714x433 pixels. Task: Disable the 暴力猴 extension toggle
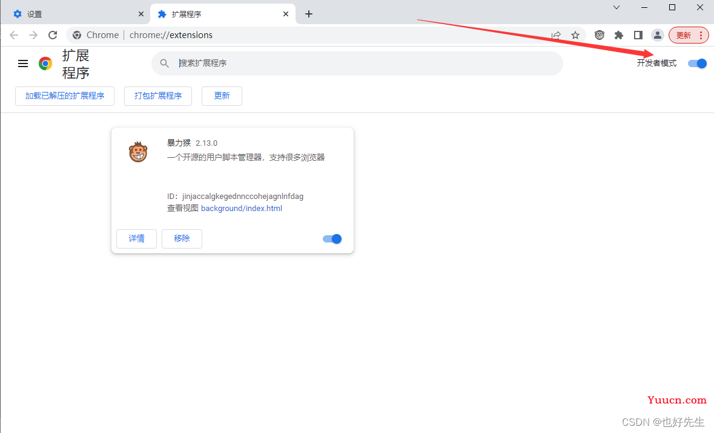(x=332, y=239)
